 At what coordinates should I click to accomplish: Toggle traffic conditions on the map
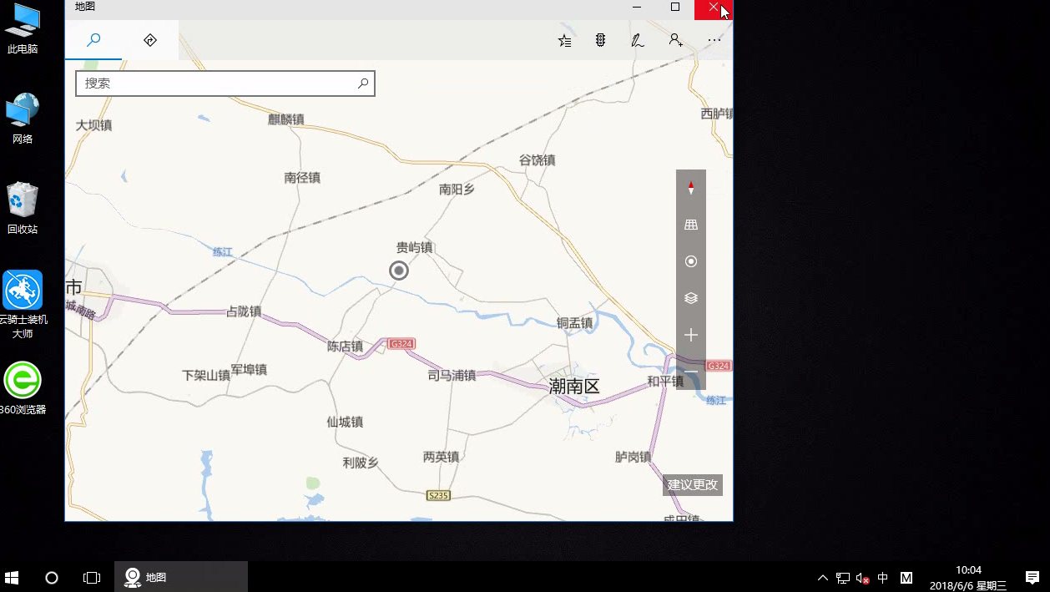click(x=600, y=39)
